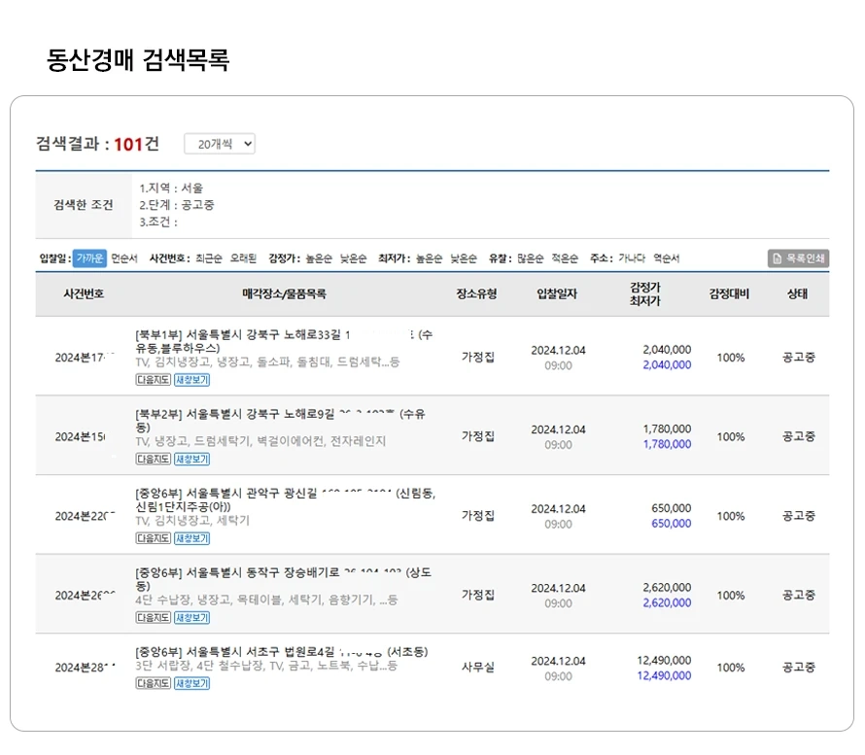The height and width of the screenshot is (755, 865).
Task: Click 새창보기 for the 노해로33길 listing
Action: click(191, 380)
